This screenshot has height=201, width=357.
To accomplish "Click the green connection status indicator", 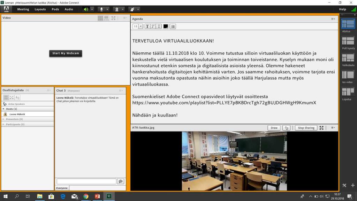I will coord(354,9).
